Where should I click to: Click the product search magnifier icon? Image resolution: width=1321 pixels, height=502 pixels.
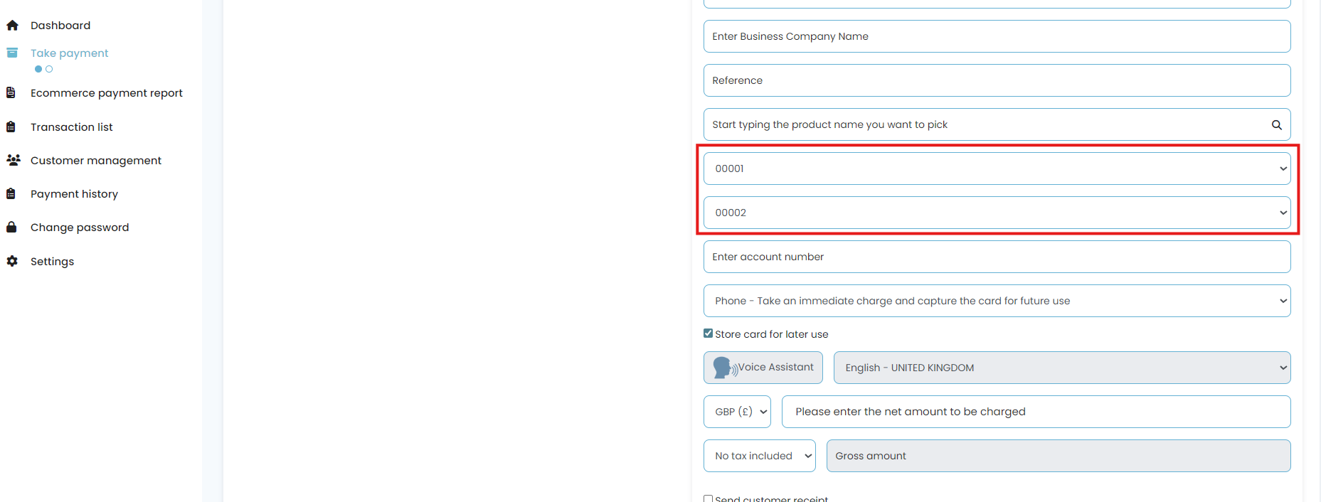coord(1276,125)
